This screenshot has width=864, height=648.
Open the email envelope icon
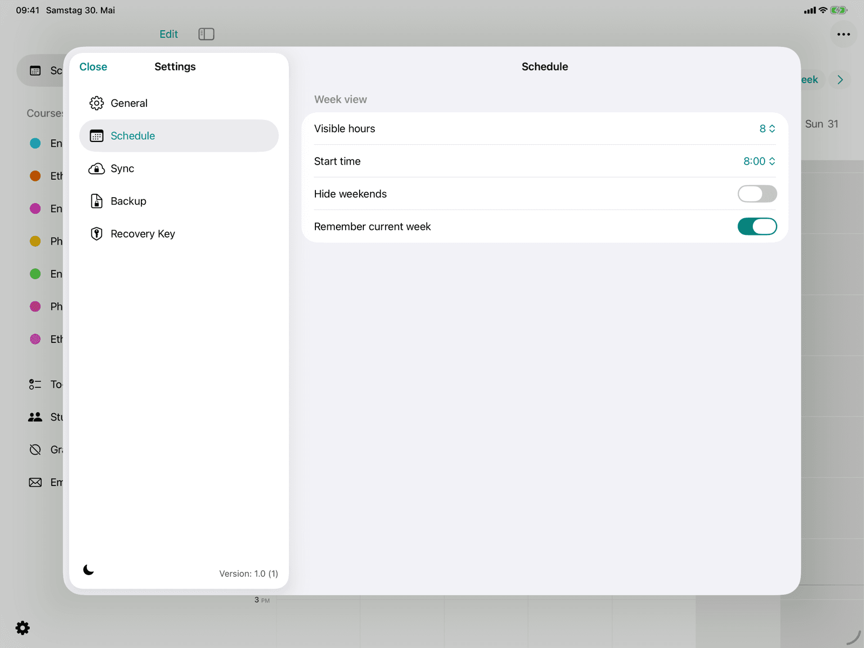[x=35, y=482]
